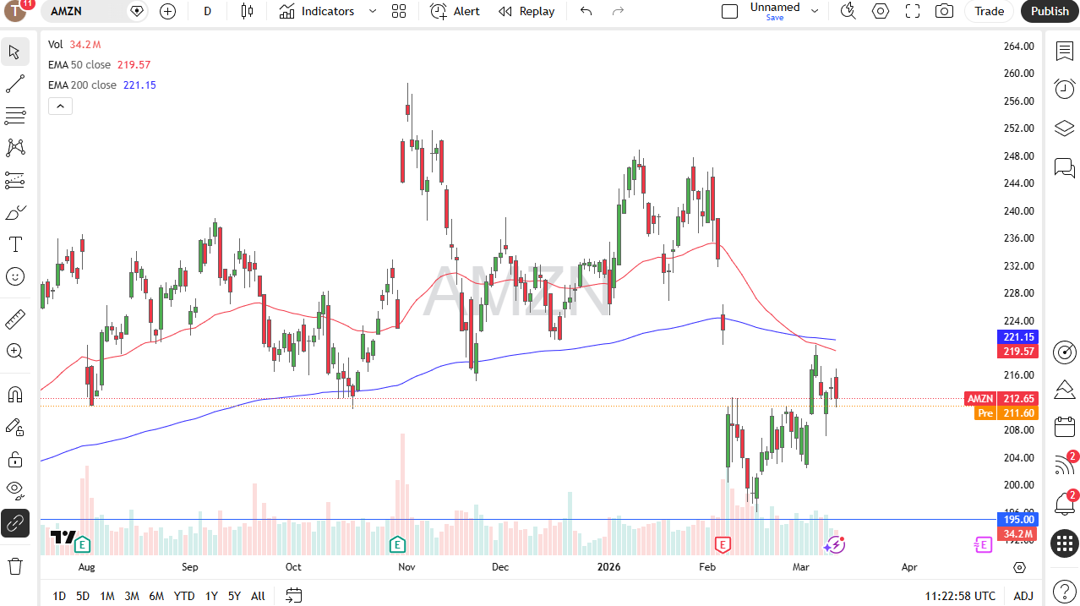Expand the Unnamed layout dropdown arrow
Image resolution: width=1080 pixels, height=606 pixels.
coord(815,11)
